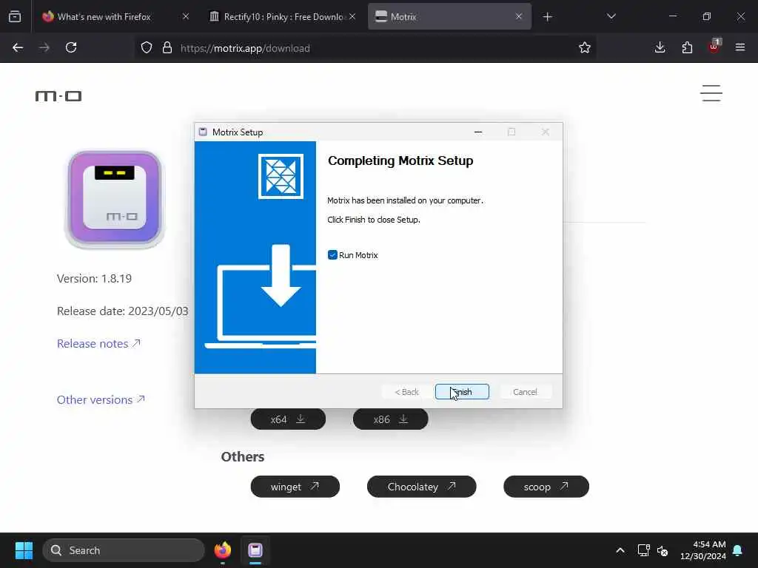The width and height of the screenshot is (758, 568).
Task: Open Firefox from the taskbar
Action: [223, 550]
